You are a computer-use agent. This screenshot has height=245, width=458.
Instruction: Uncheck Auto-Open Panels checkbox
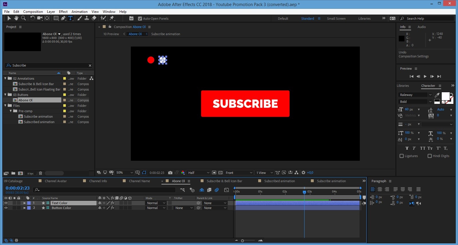click(x=140, y=19)
